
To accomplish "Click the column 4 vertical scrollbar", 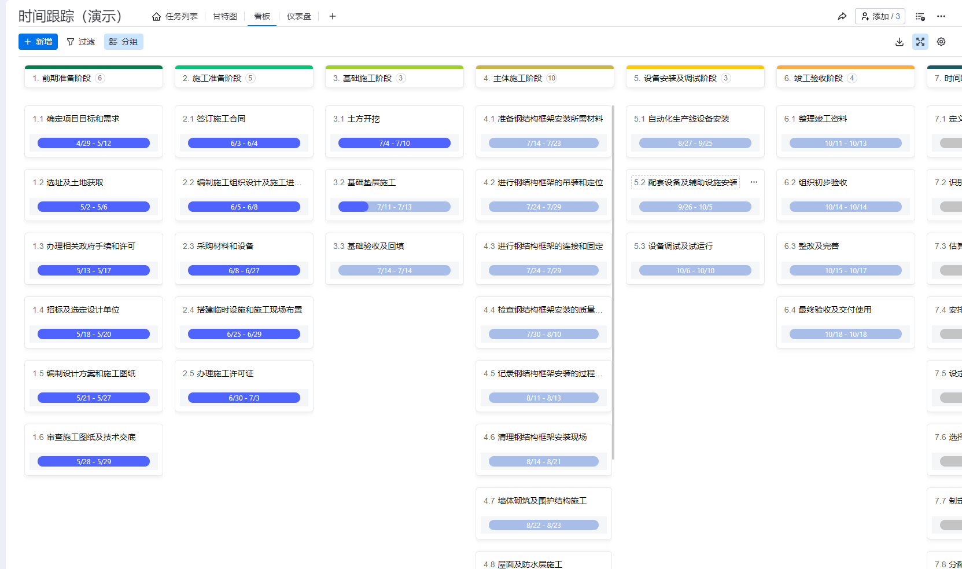I will pos(613,282).
